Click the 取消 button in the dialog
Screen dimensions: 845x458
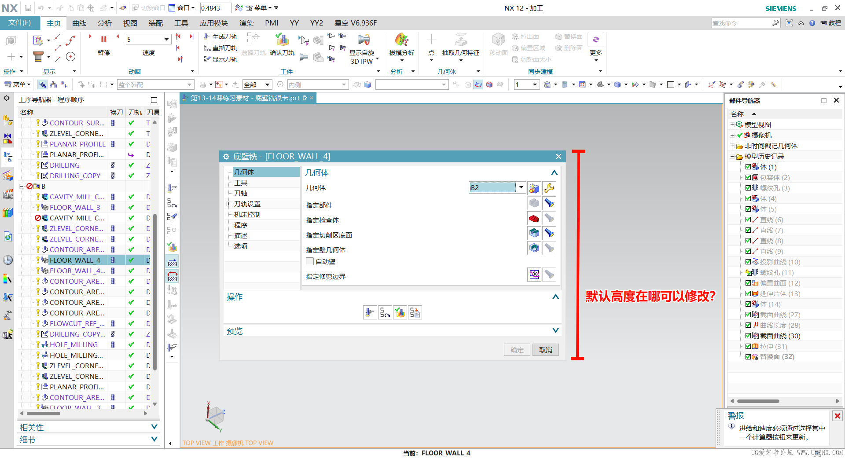tap(546, 350)
